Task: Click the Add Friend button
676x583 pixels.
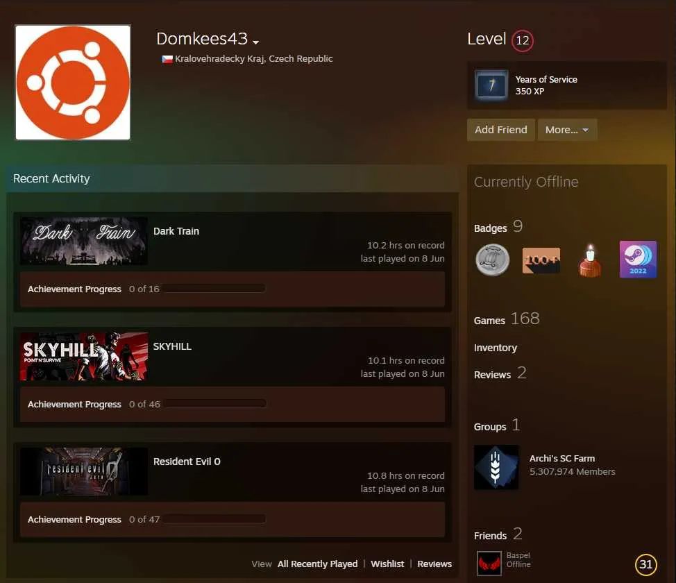Action: coord(500,130)
